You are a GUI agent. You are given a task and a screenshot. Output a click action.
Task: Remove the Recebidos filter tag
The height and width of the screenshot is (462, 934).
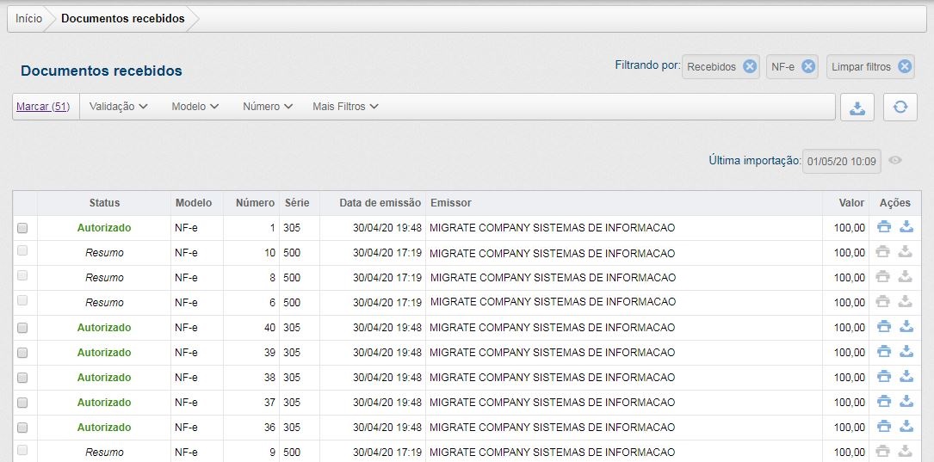tap(750, 66)
